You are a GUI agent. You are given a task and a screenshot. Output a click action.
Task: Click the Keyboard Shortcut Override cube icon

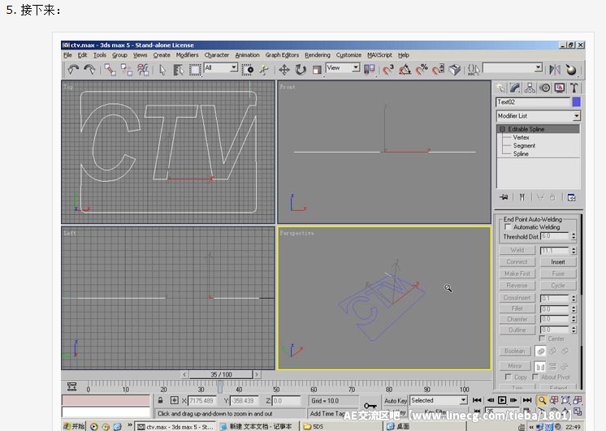tap(455, 70)
